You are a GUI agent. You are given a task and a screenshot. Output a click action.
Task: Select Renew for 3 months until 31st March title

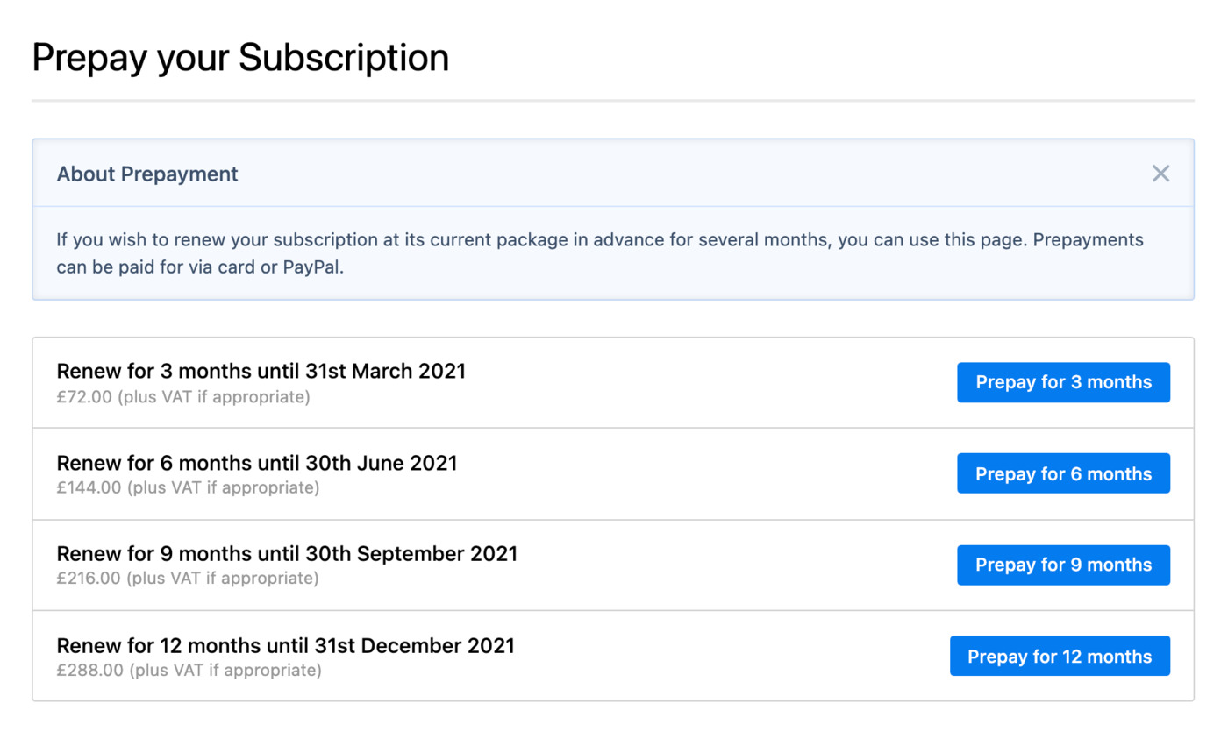pos(261,371)
